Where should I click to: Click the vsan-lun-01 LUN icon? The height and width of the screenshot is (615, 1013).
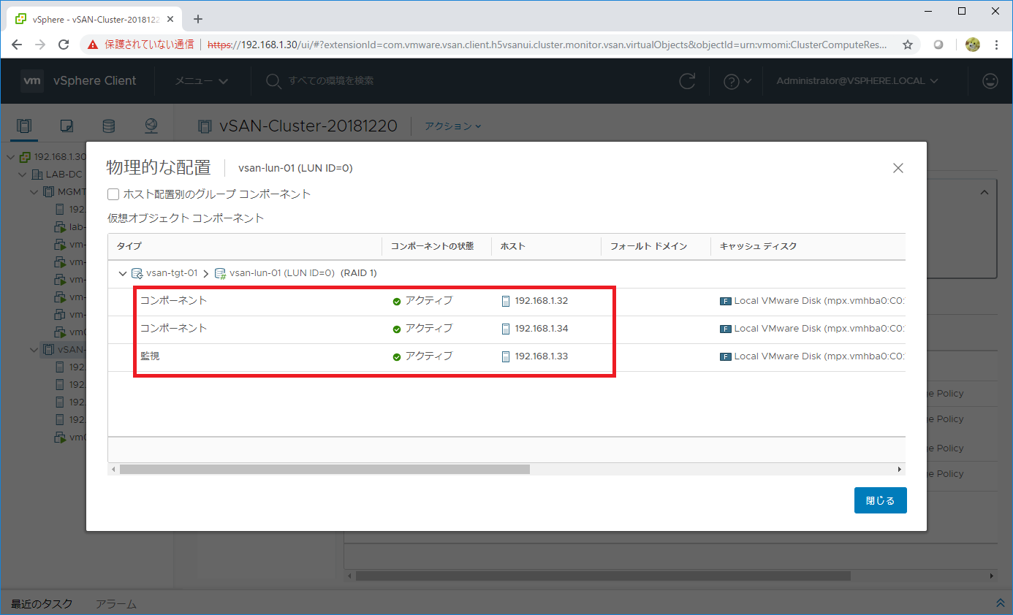(220, 273)
